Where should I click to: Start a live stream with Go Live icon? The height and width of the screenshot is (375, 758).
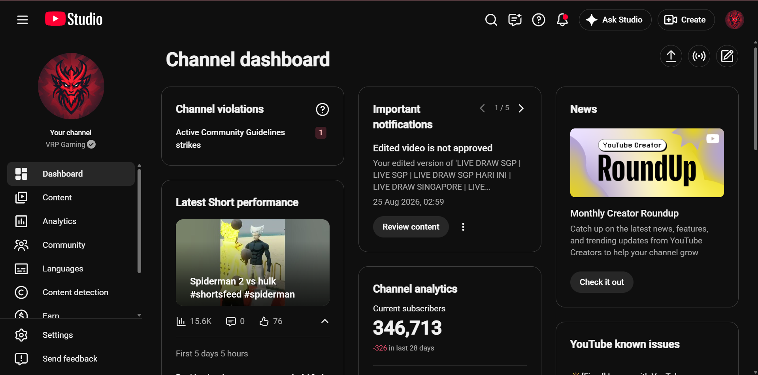click(699, 56)
